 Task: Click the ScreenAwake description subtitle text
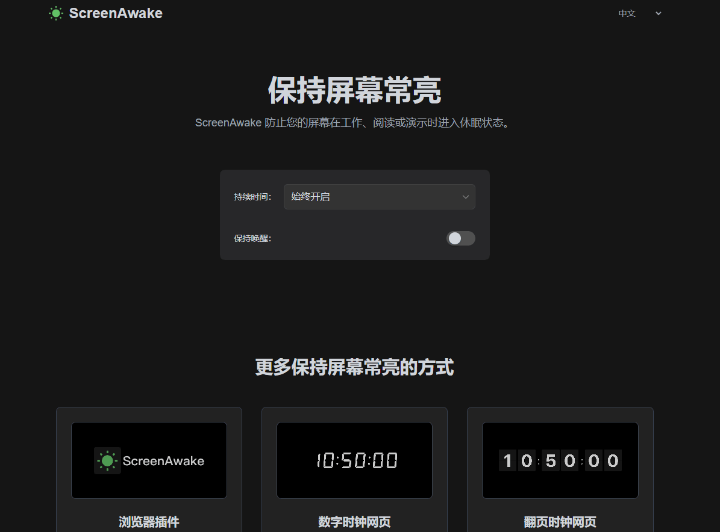pos(354,123)
